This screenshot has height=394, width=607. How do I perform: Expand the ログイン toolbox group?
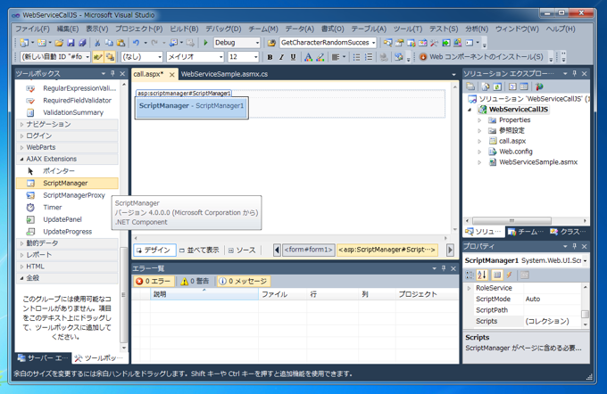(67, 135)
